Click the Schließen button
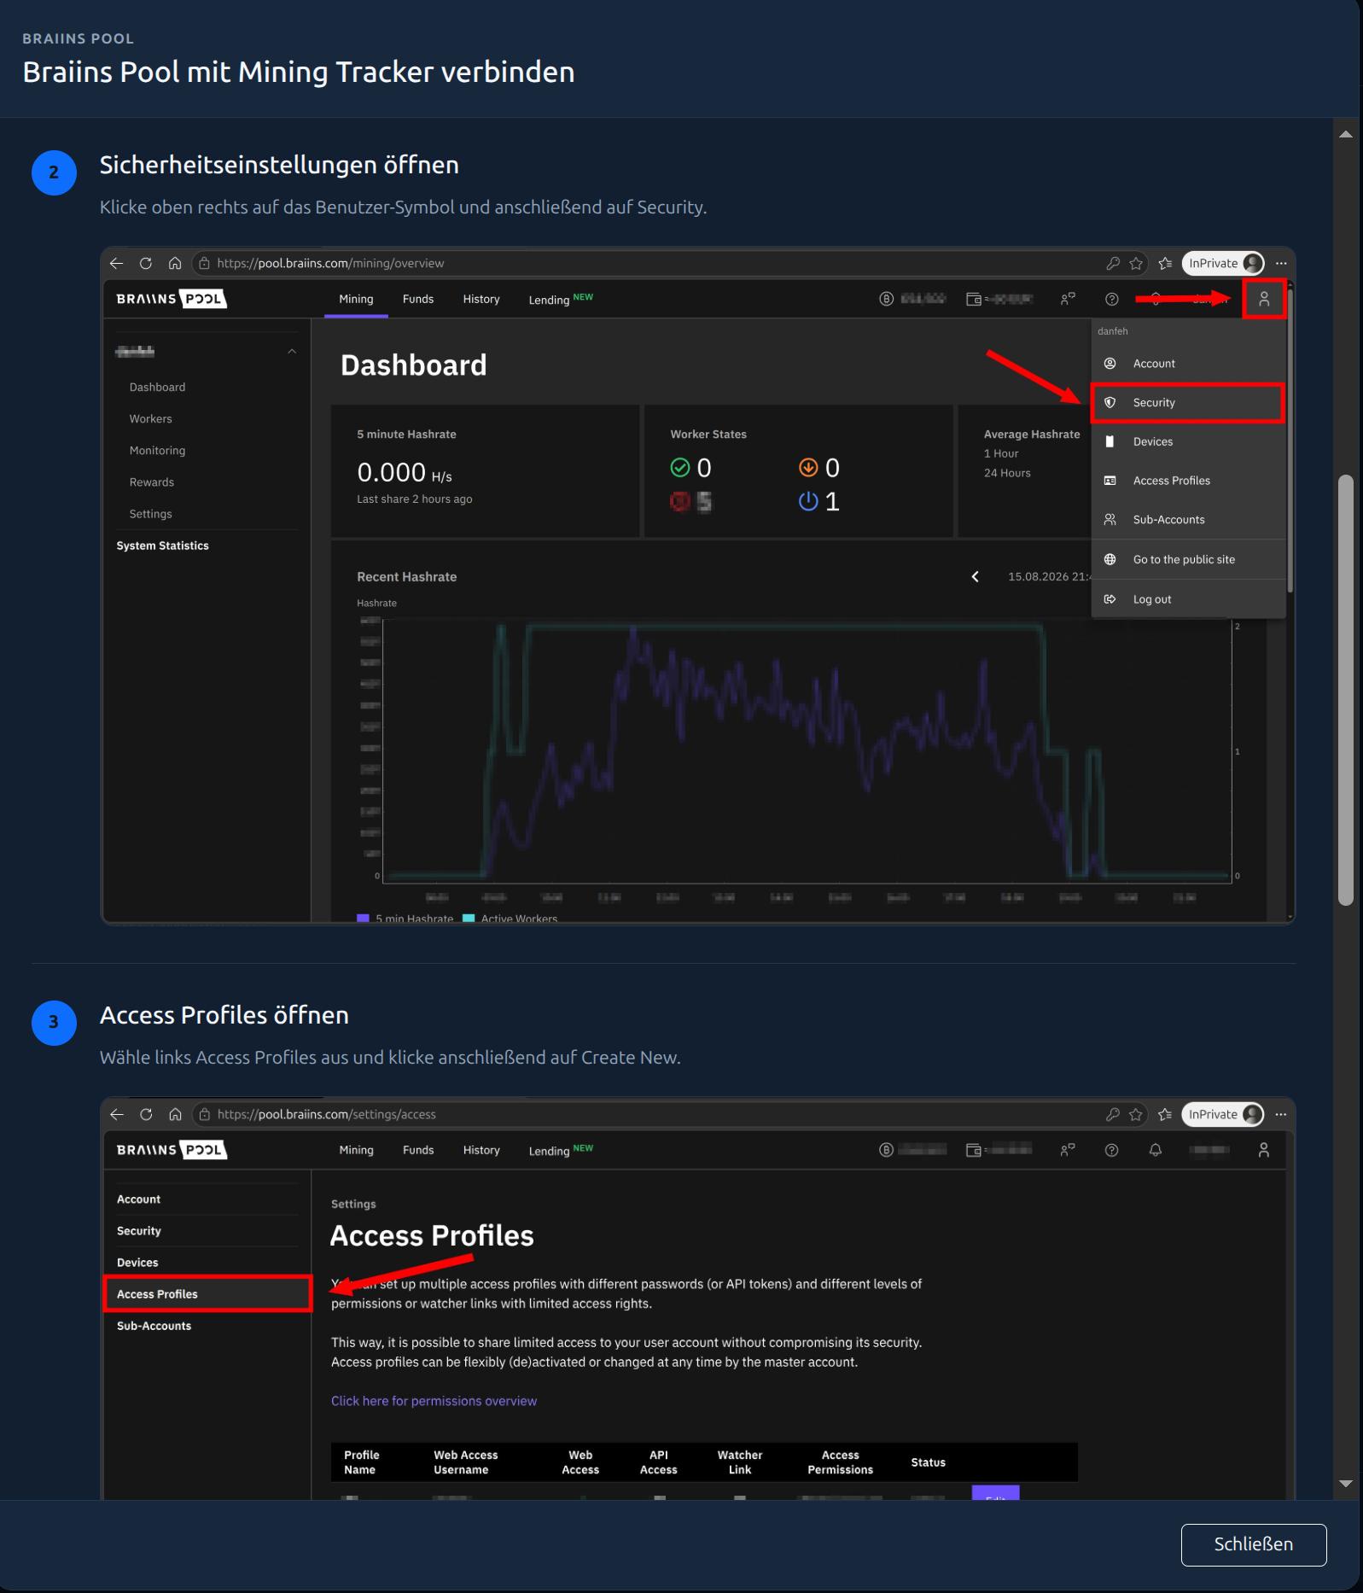 pyautogui.click(x=1253, y=1544)
